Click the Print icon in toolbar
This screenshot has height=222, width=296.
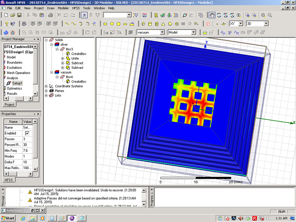[x=51, y=15]
